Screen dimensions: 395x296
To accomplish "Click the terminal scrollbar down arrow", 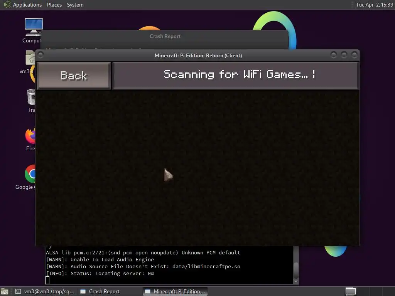I will (x=296, y=281).
